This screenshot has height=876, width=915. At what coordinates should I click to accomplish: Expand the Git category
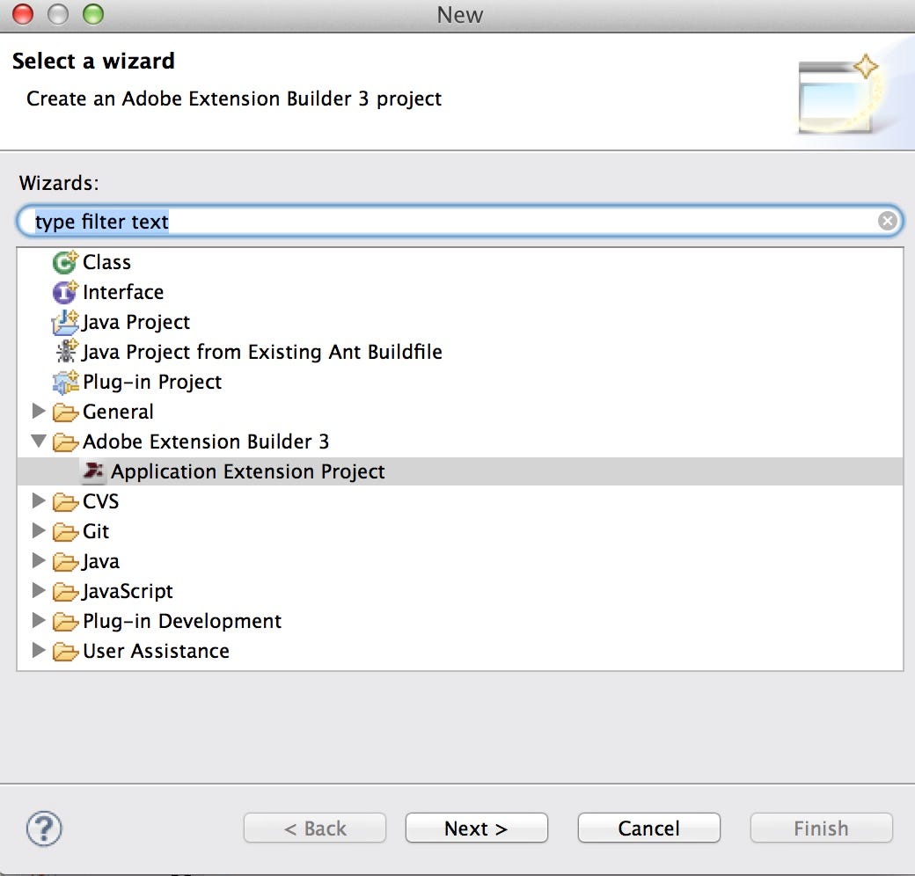[x=39, y=530]
